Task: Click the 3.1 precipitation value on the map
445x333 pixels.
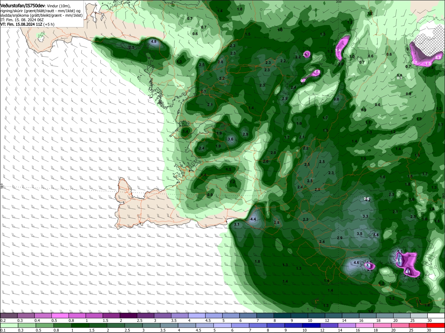Action: tap(237, 225)
